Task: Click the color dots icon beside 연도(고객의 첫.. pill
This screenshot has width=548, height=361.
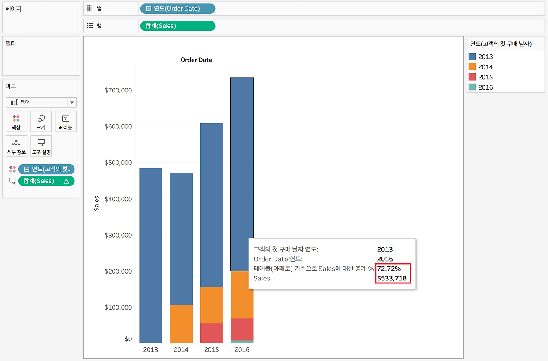Action: [12, 169]
